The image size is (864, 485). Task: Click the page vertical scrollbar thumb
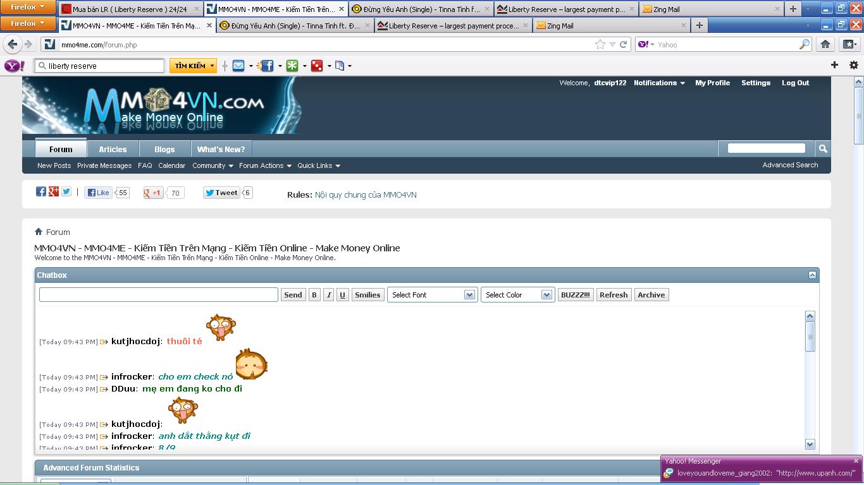pyautogui.click(x=859, y=117)
